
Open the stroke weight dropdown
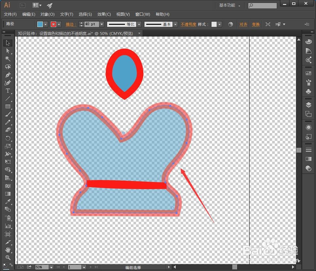[102, 24]
